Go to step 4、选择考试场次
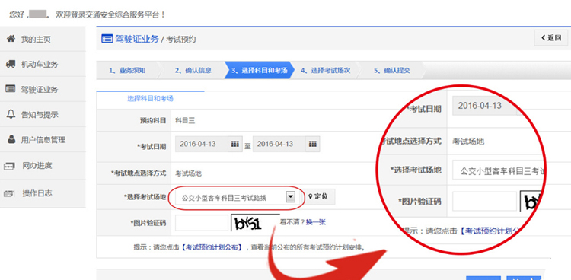571x280 pixels. pyautogui.click(x=325, y=70)
